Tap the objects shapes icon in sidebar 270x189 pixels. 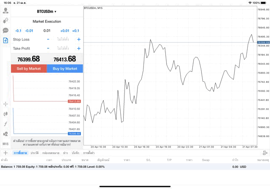[x=5, y=134]
